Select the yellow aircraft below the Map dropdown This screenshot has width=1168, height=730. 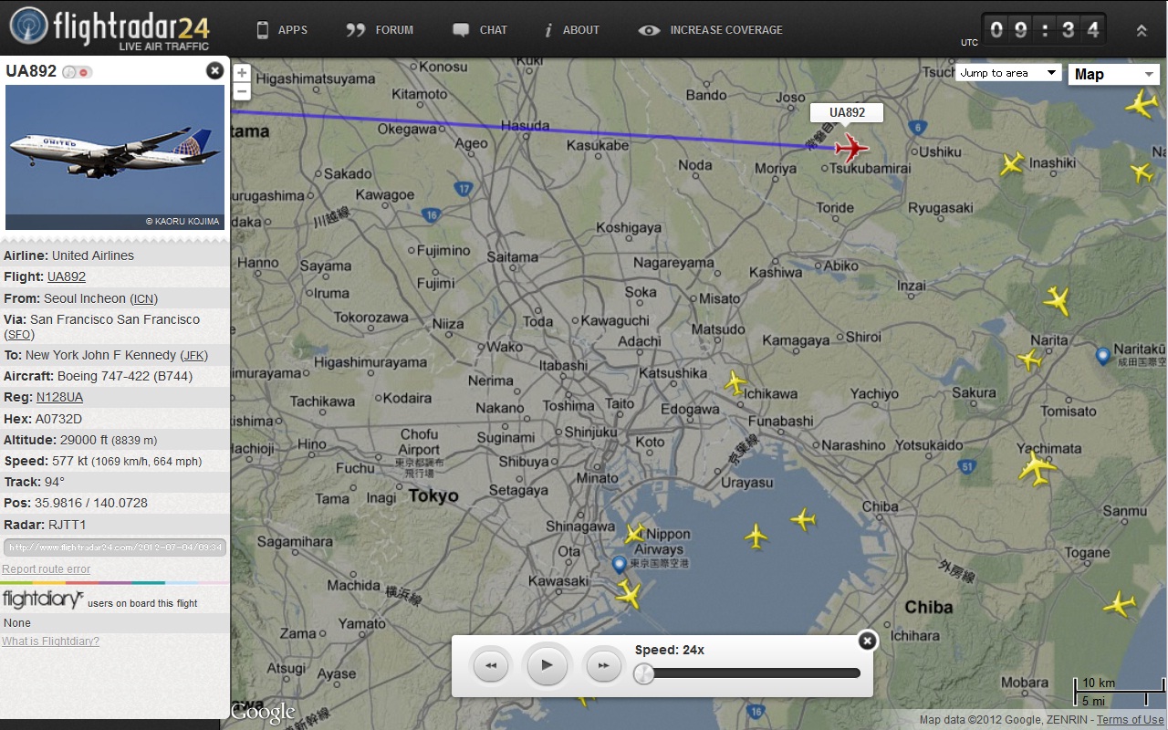1142,103
